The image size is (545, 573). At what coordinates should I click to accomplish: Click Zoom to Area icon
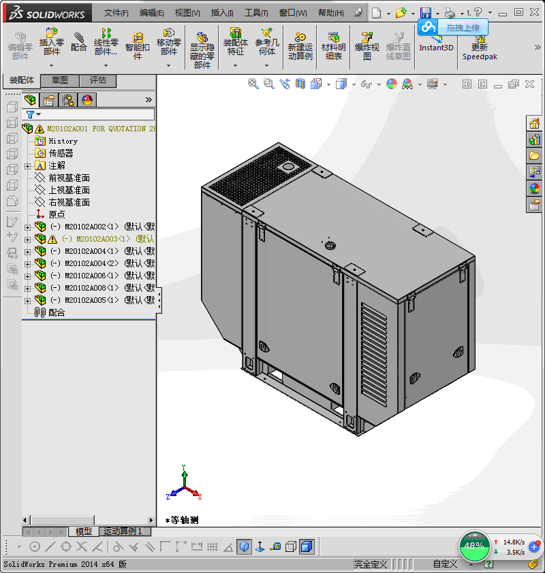point(269,84)
